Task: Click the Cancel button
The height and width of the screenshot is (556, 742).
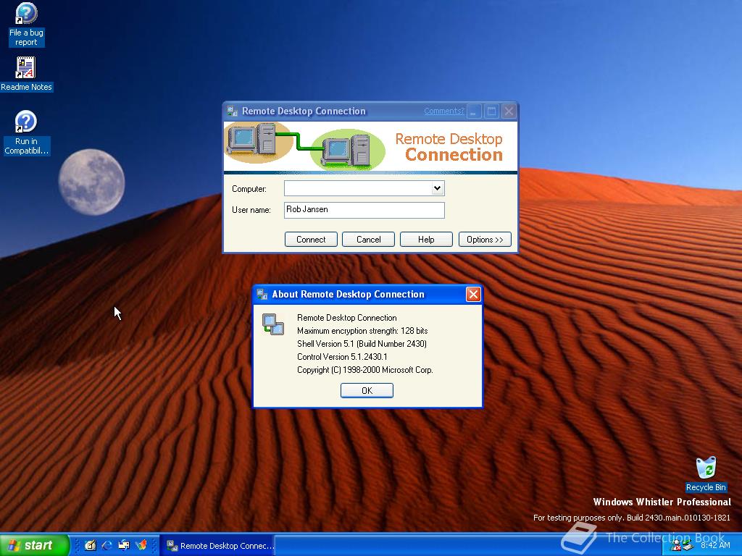Action: (368, 240)
